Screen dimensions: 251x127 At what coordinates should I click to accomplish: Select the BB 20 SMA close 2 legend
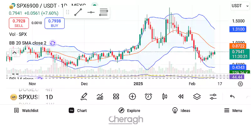[x=28, y=43]
